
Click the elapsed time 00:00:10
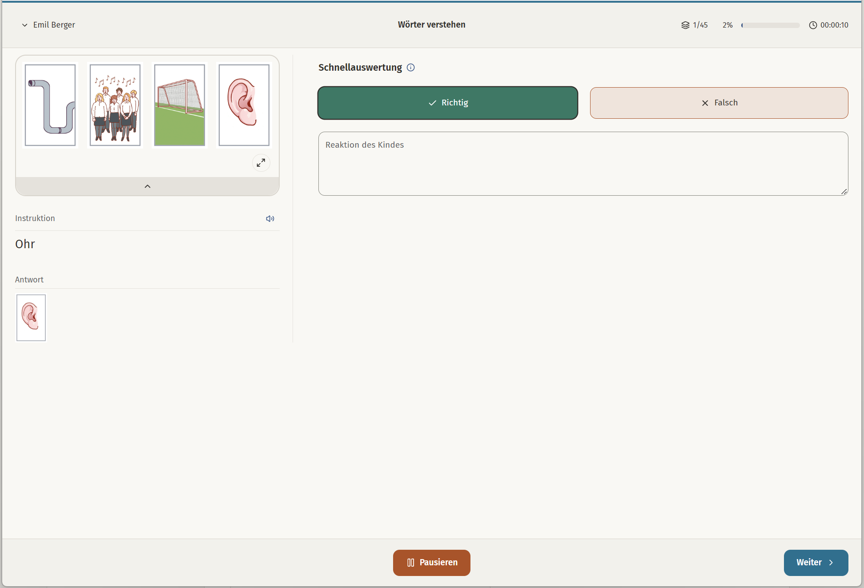[x=834, y=25]
